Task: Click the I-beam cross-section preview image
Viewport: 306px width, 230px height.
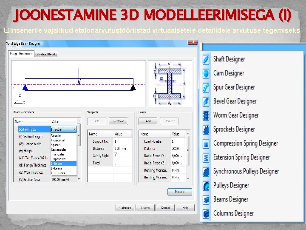Action: 170,83
